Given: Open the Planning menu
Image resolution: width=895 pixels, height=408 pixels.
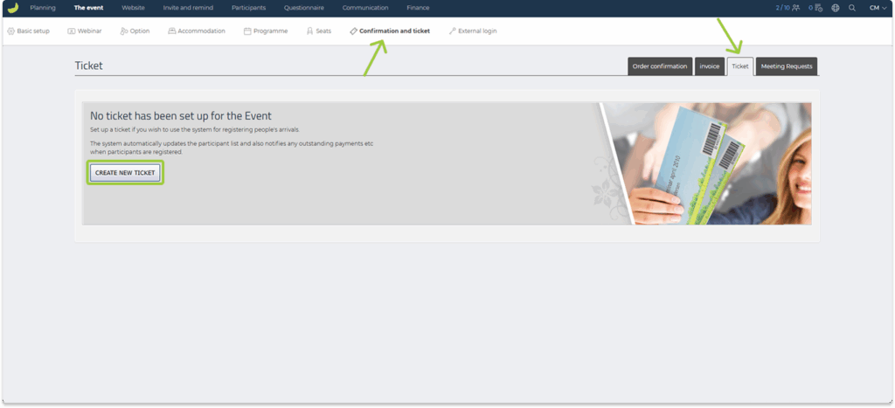Looking at the screenshot, I should tap(42, 8).
